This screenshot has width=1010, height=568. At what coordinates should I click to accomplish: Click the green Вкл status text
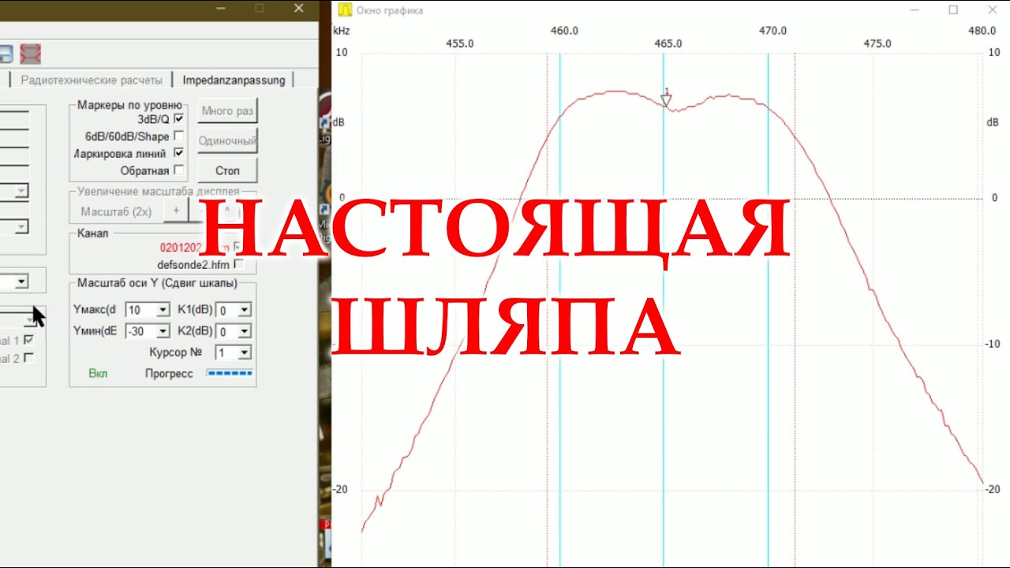pos(98,373)
